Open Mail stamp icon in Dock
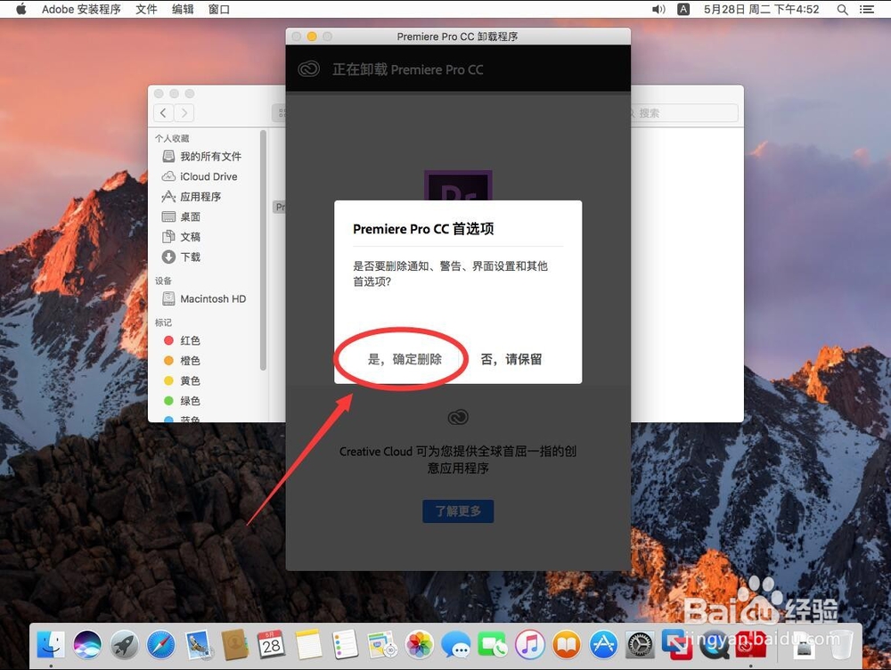The height and width of the screenshot is (670, 891). coord(199,644)
